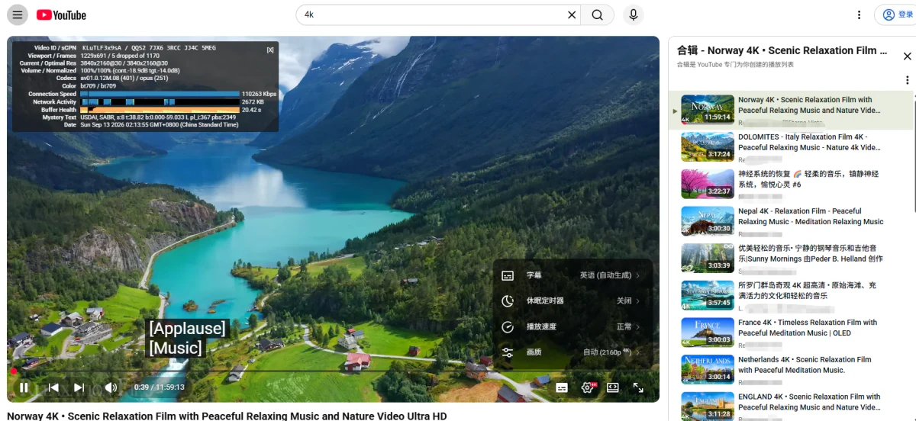
Task: Mute the video volume
Action: 111,387
